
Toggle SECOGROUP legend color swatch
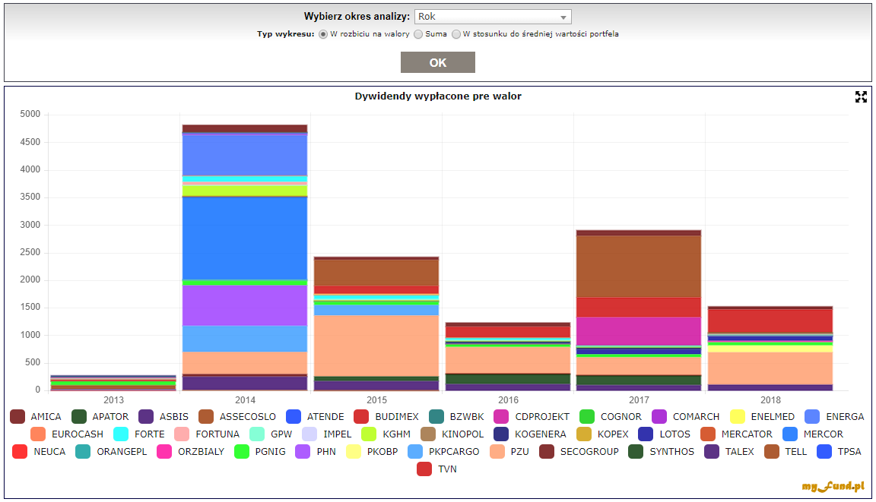pos(547,451)
